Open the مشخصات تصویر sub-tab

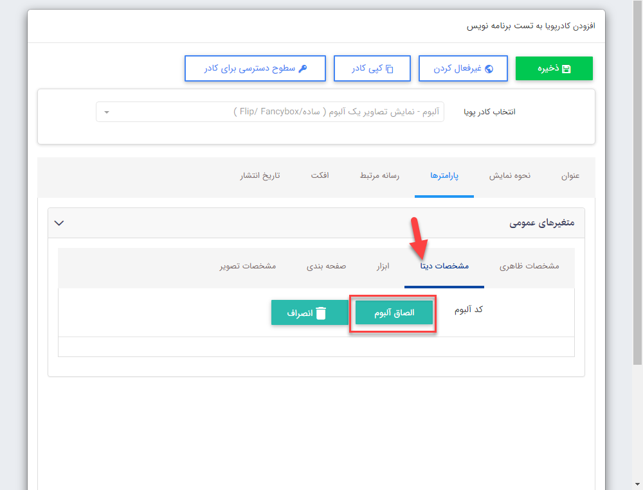pos(248,266)
